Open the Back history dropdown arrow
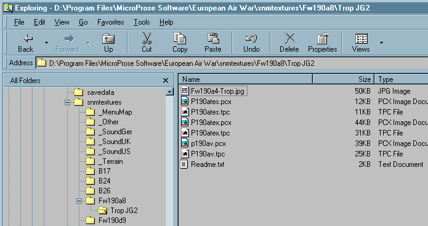 point(46,43)
